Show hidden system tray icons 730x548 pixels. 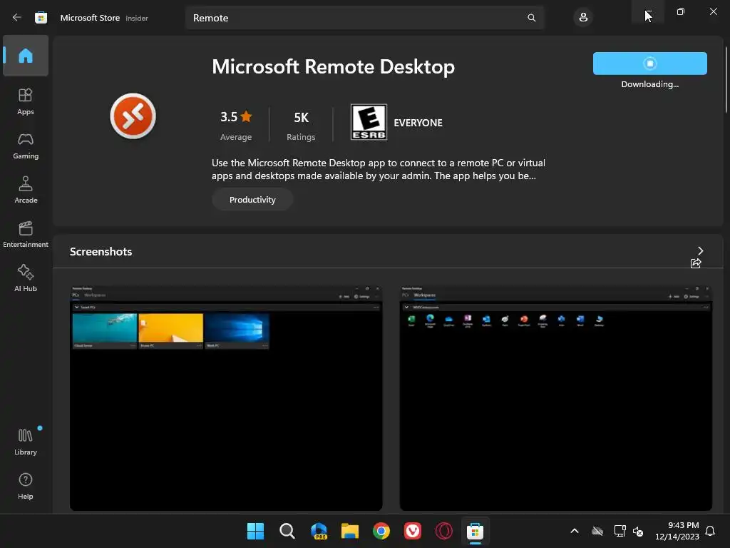coord(575,531)
